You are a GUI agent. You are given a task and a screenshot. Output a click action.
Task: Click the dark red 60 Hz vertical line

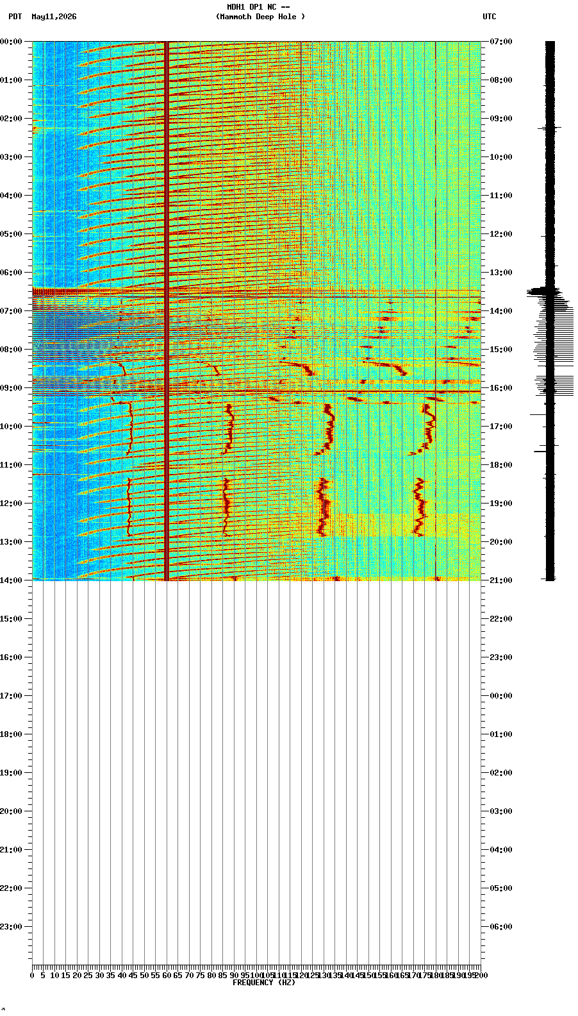167,311
